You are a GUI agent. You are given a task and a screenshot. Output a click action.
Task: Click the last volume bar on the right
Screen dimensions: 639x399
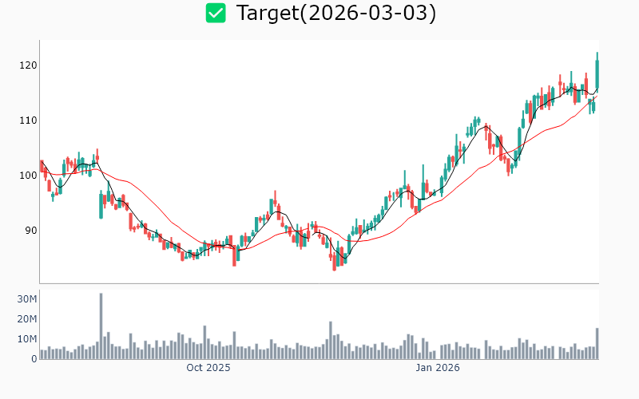(597, 343)
